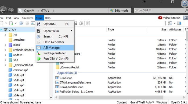Expand the mods folder node
Viewport: 188px width, 104px height.
(5, 45)
